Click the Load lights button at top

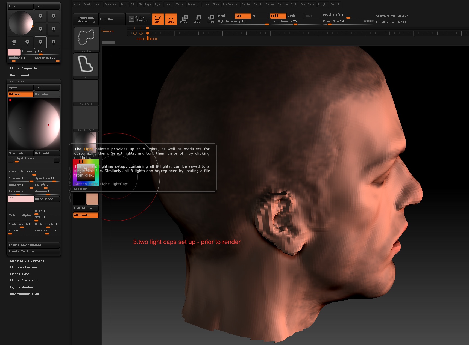click(x=21, y=7)
